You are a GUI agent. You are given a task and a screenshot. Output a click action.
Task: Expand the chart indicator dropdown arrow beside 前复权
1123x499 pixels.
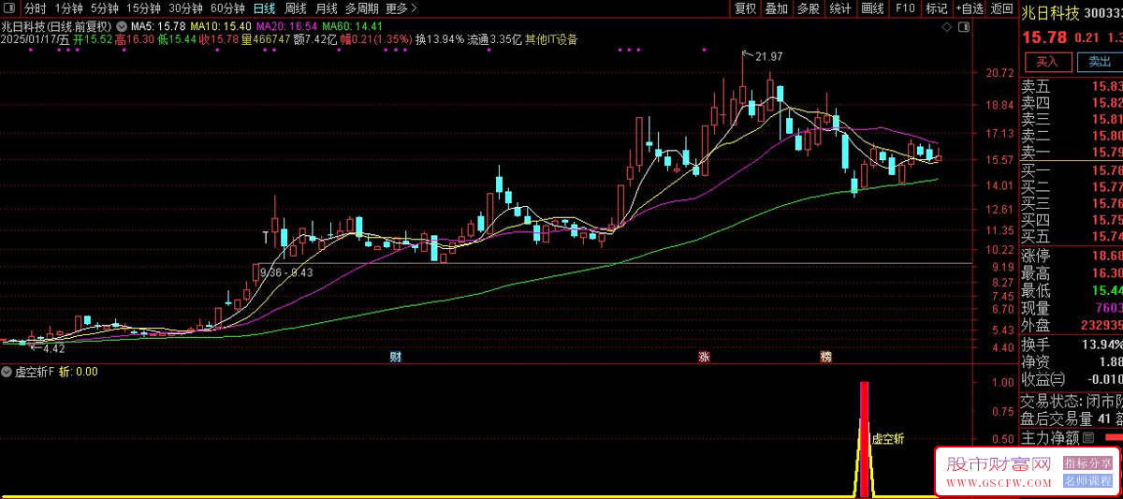[x=121, y=25]
